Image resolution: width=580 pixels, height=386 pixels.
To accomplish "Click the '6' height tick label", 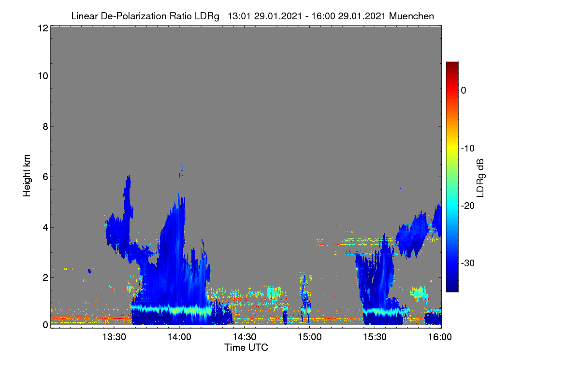I will (x=45, y=177).
